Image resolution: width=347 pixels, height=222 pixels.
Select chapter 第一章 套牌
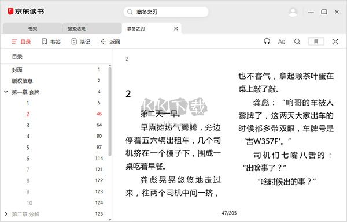point(56,92)
